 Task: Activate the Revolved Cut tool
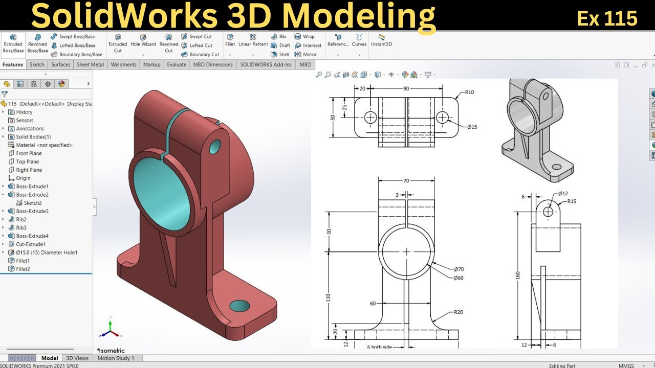coord(169,44)
